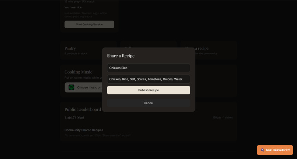Image resolution: width=297 pixels, height=159 pixels.
Task: Select the Share a Recipe dialog title
Action: click(x=120, y=56)
